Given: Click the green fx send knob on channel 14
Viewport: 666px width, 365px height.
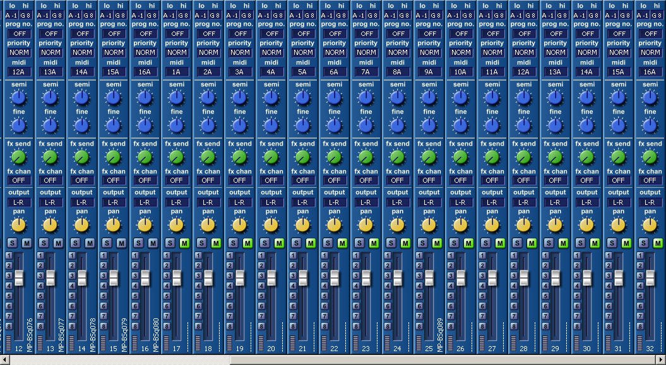Looking at the screenshot, I should click(81, 157).
